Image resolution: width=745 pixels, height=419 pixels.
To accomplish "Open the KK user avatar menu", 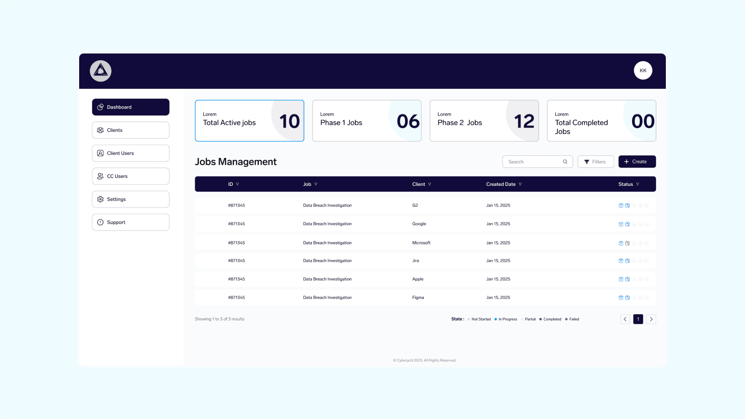I will [x=643, y=71].
